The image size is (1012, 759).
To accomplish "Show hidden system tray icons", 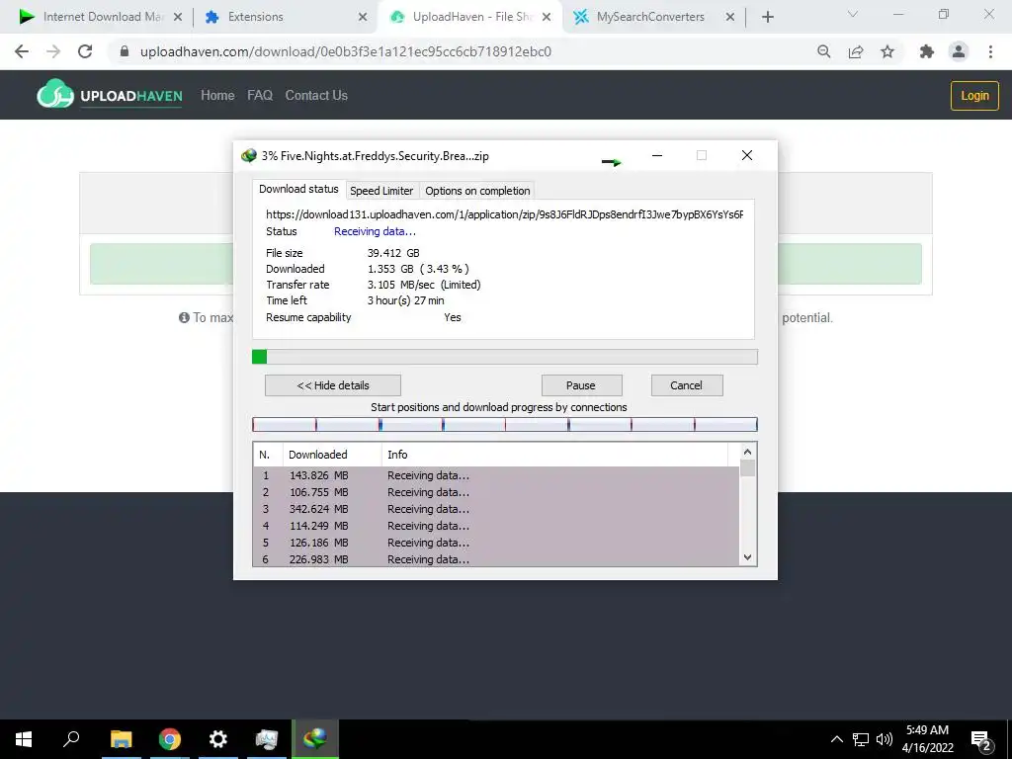I will click(x=836, y=739).
